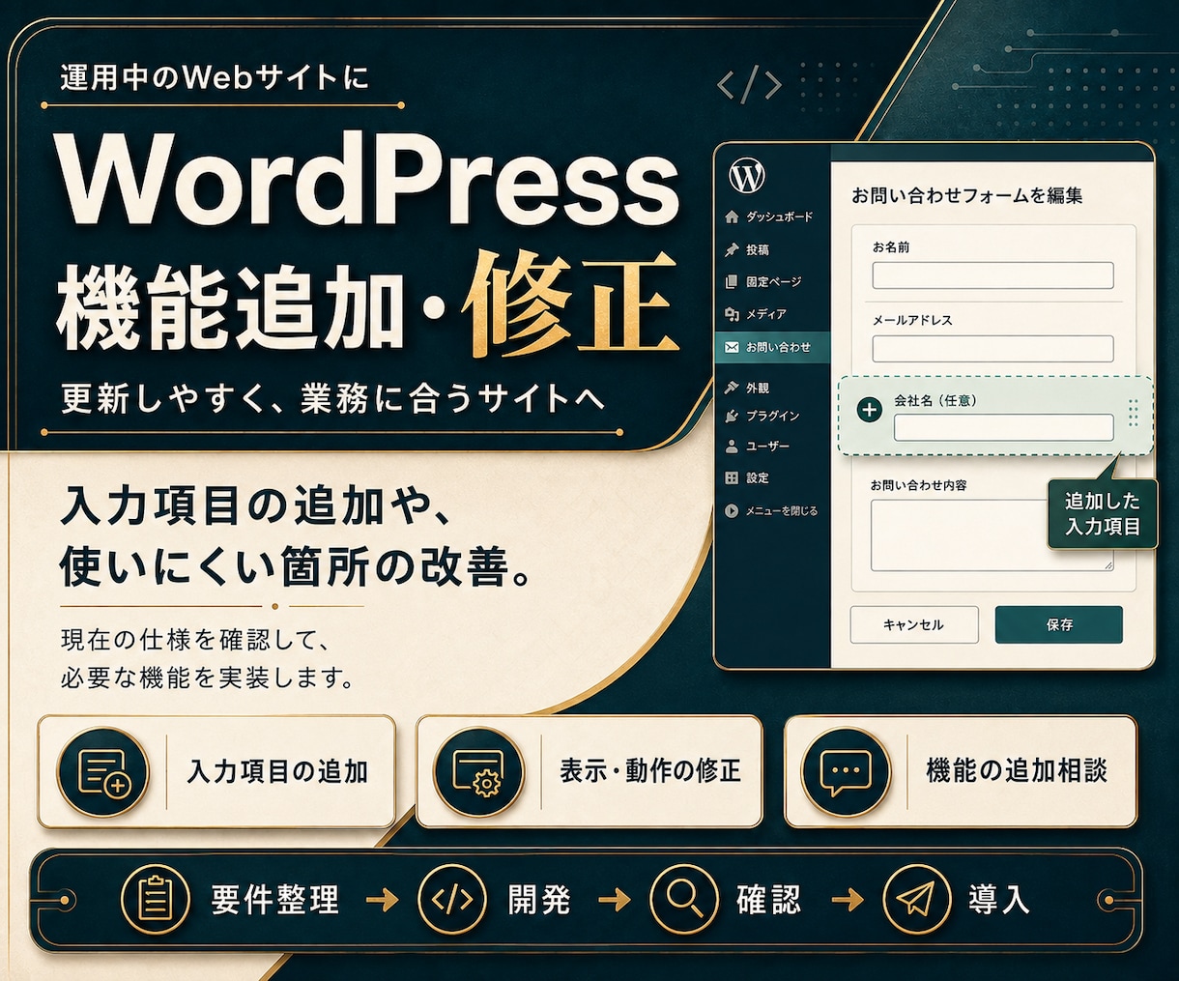Image resolution: width=1179 pixels, height=981 pixels.
Task: Click the magnifier icon beside 確認
Action: coord(684,900)
